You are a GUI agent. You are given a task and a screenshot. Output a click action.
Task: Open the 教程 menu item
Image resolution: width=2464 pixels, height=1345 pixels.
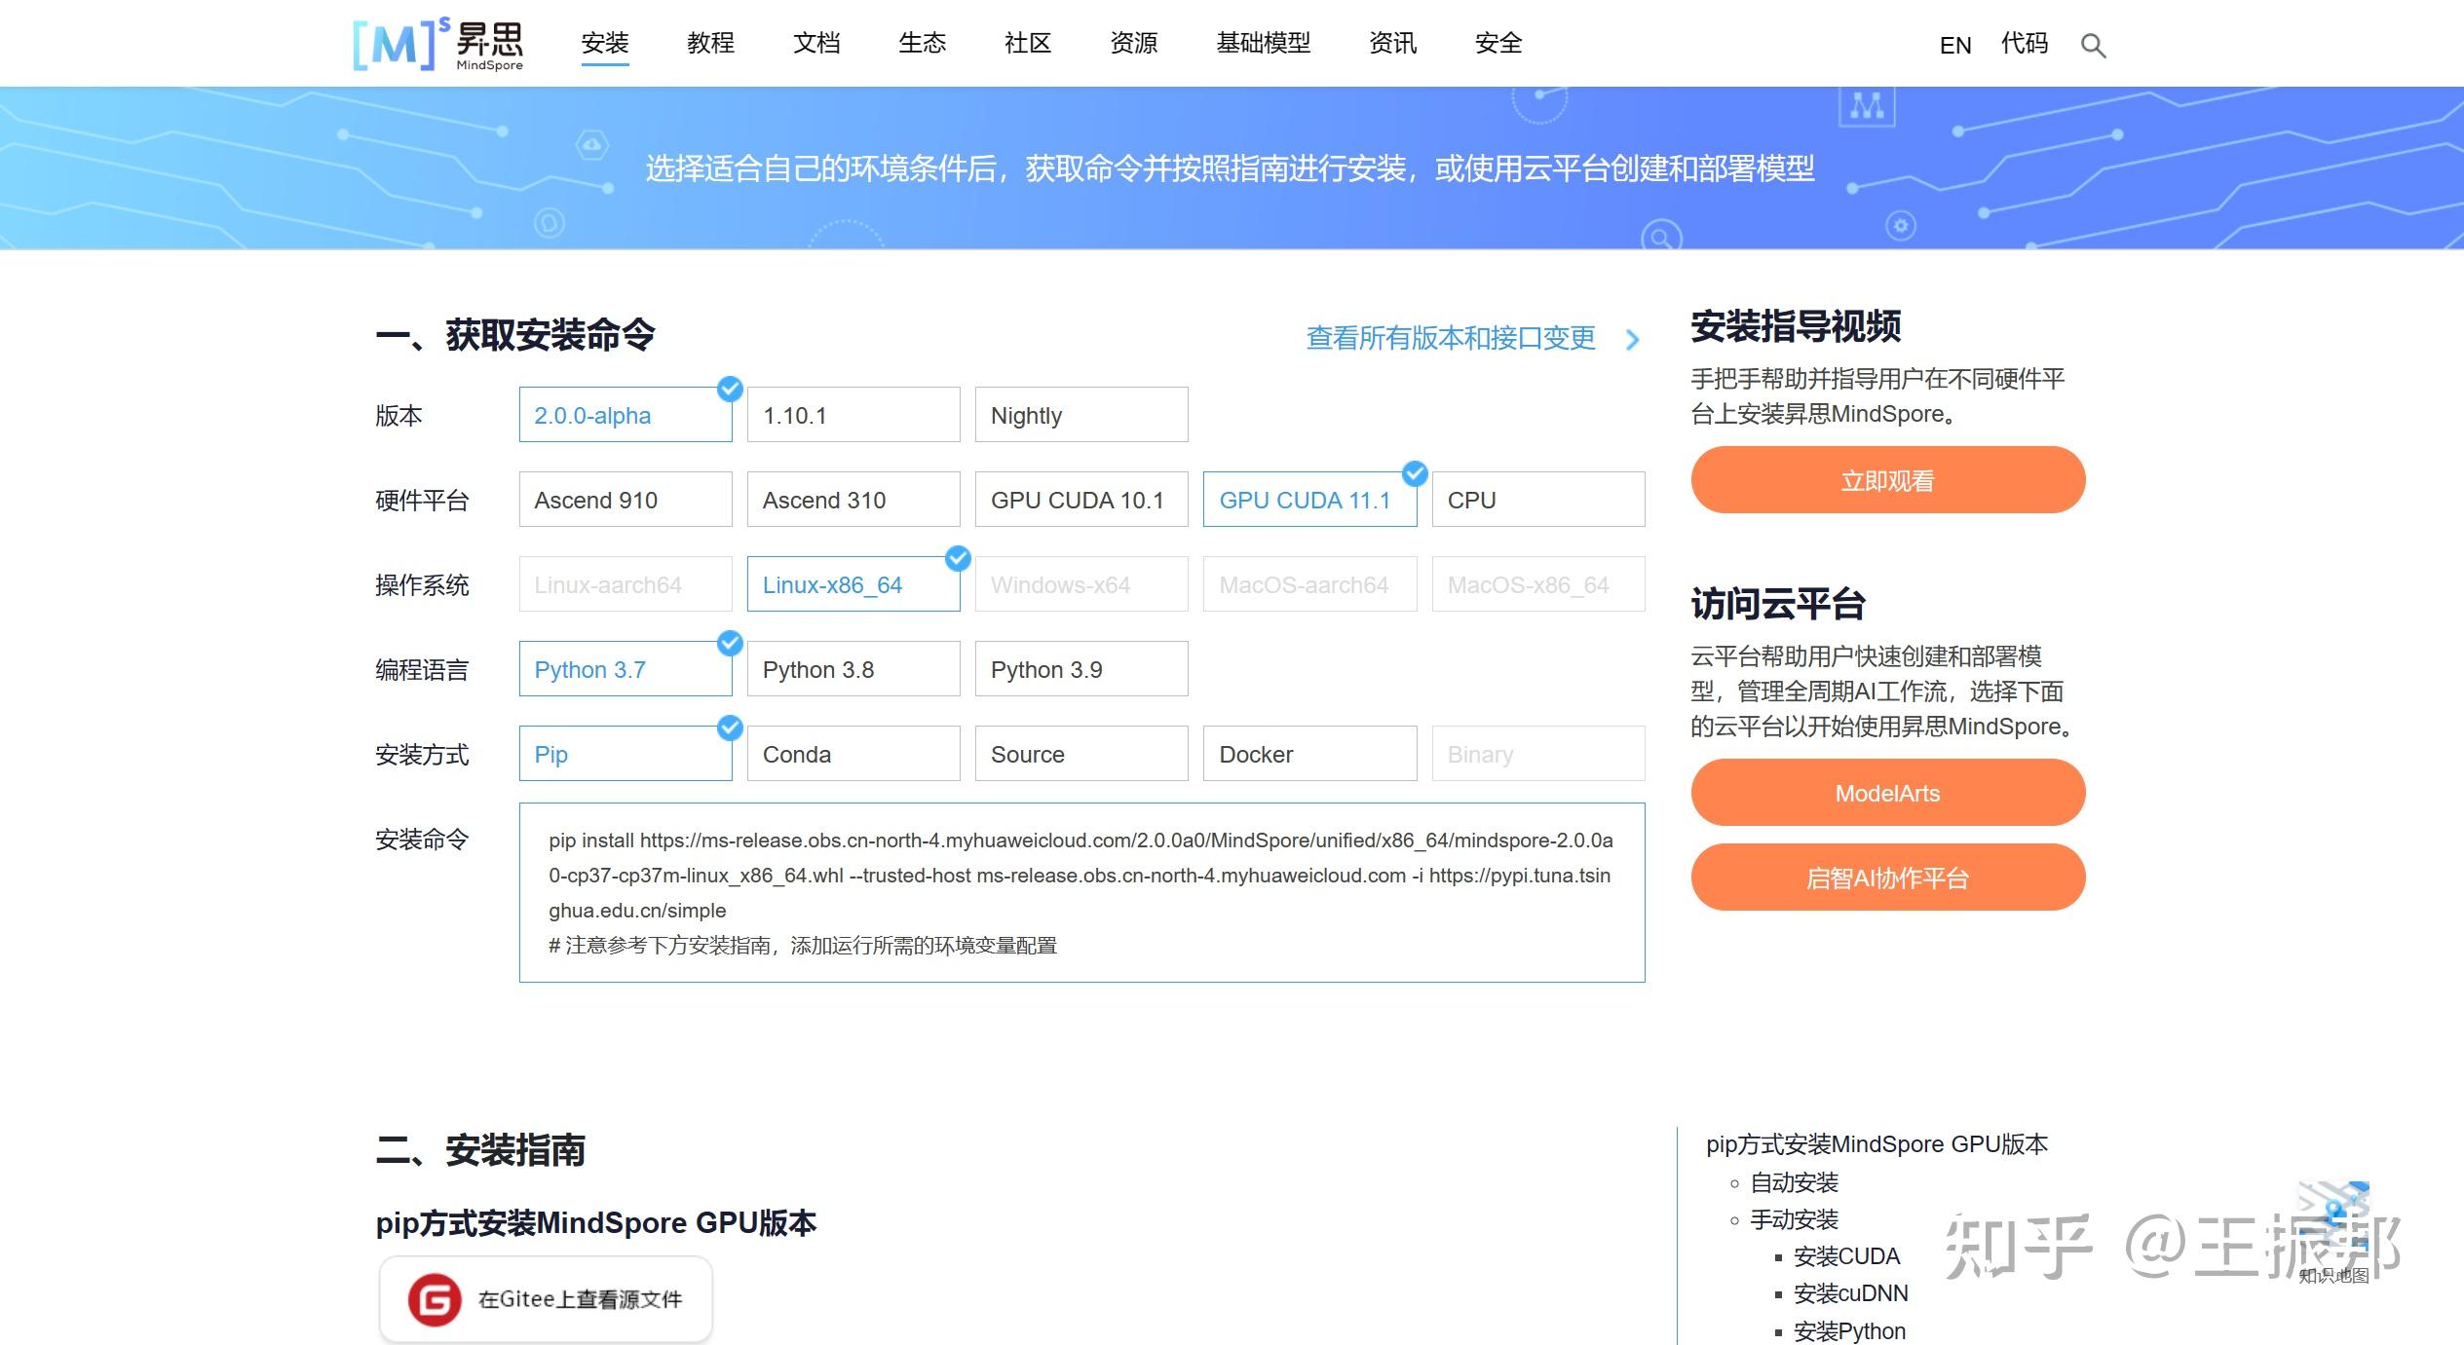[x=711, y=43]
